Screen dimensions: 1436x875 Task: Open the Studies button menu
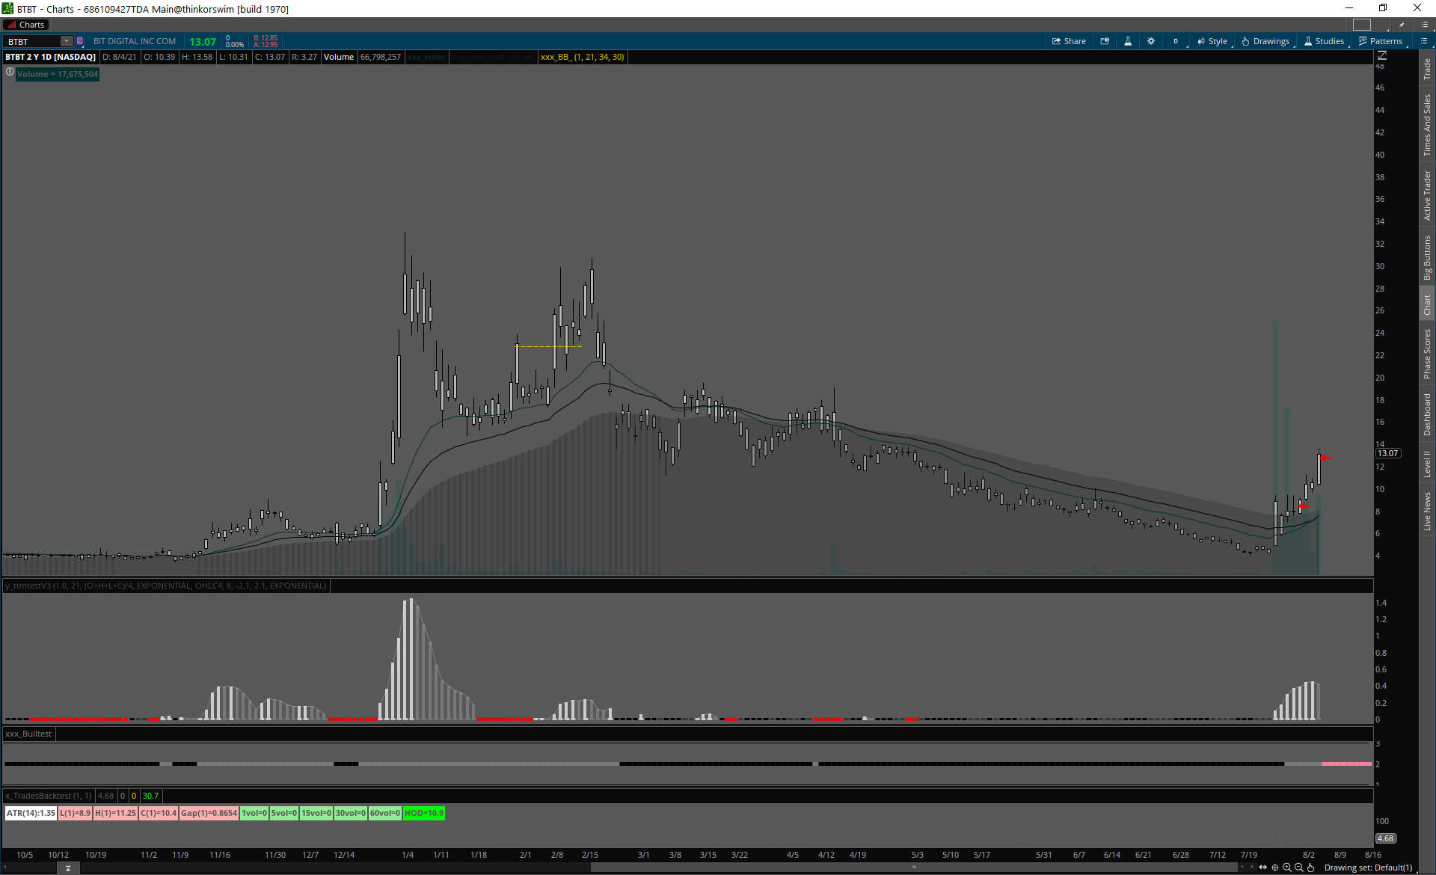point(1324,41)
